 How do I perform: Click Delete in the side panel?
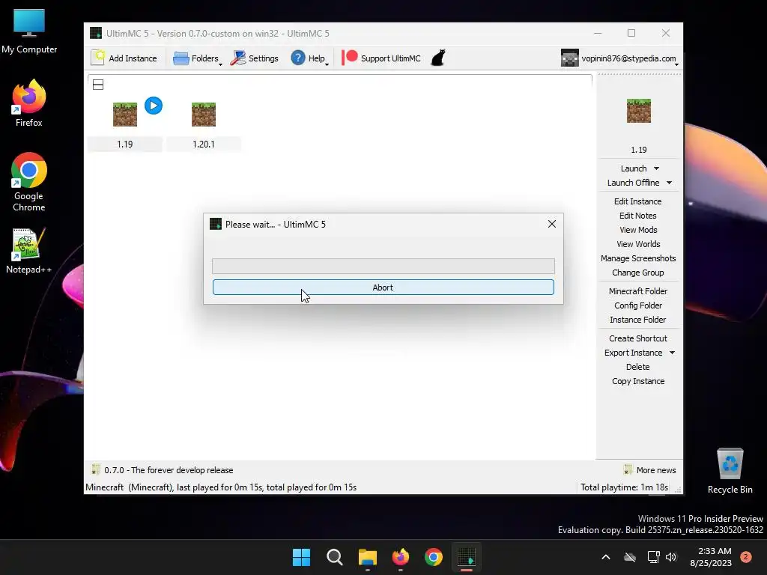638,367
